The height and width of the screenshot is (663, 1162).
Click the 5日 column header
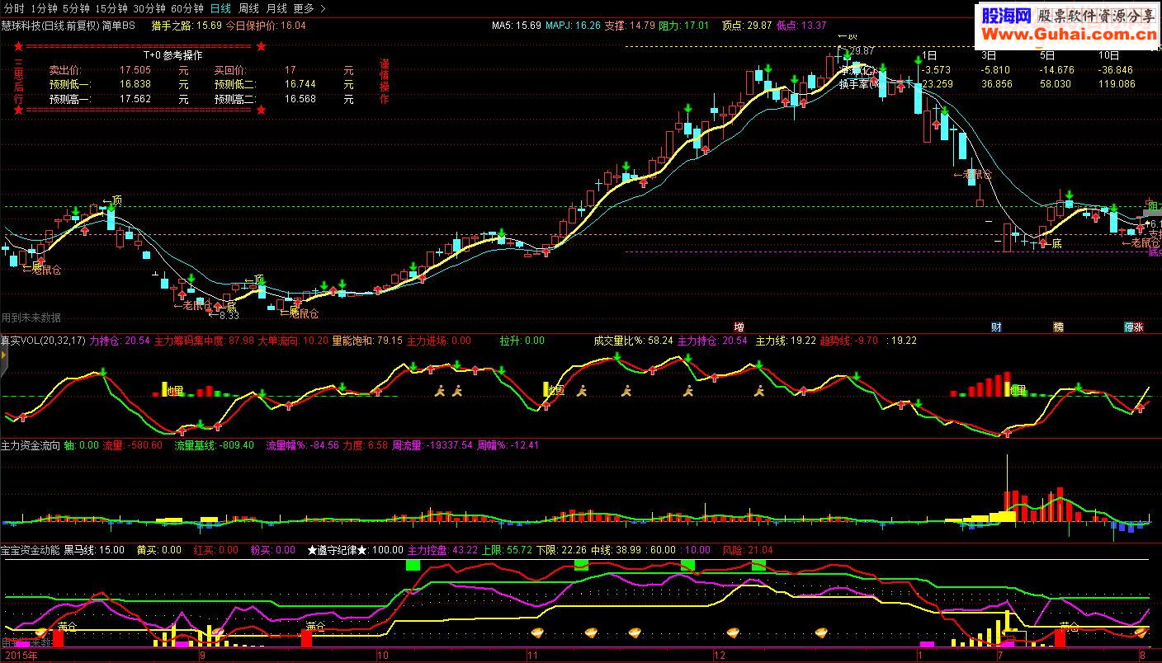pos(1047,56)
